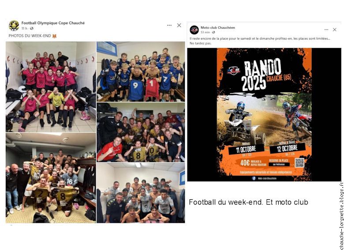This screenshot has height=250, width=344.
Task: Open blue team photo with 9 jersey
Action: tap(141, 72)
